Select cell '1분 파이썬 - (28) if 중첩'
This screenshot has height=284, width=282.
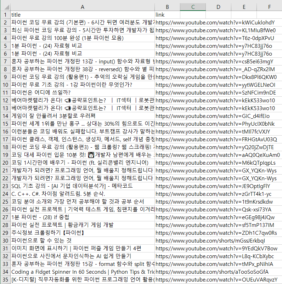(83, 217)
